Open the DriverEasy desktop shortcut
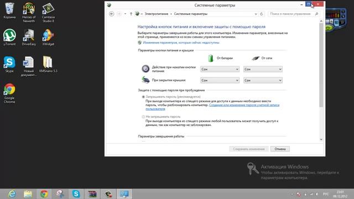 point(29,38)
